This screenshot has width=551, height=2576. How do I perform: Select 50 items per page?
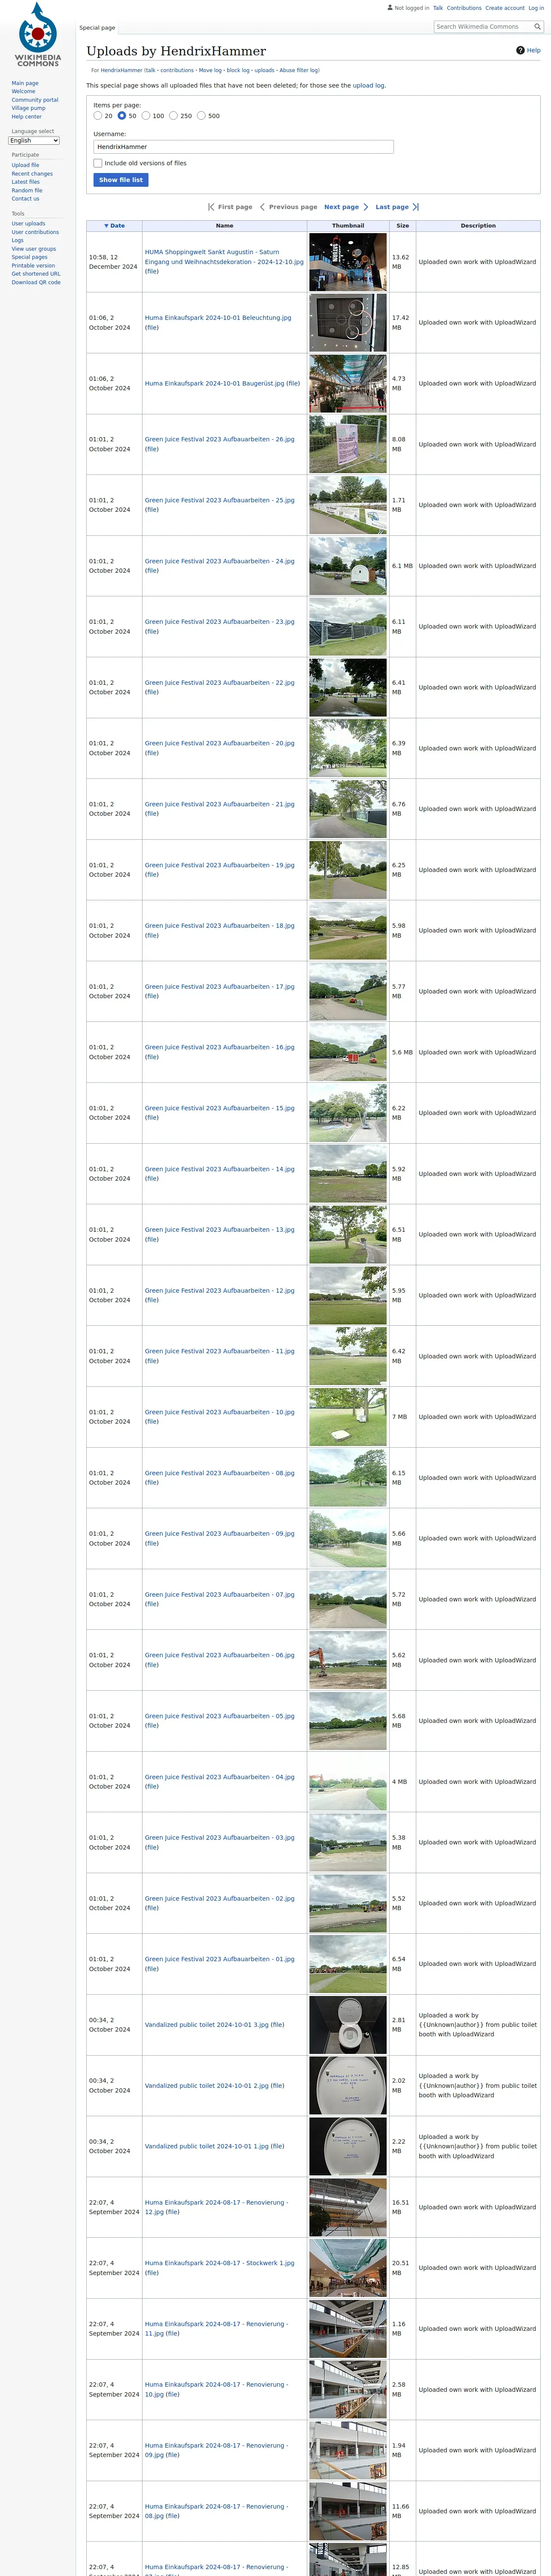click(x=122, y=116)
